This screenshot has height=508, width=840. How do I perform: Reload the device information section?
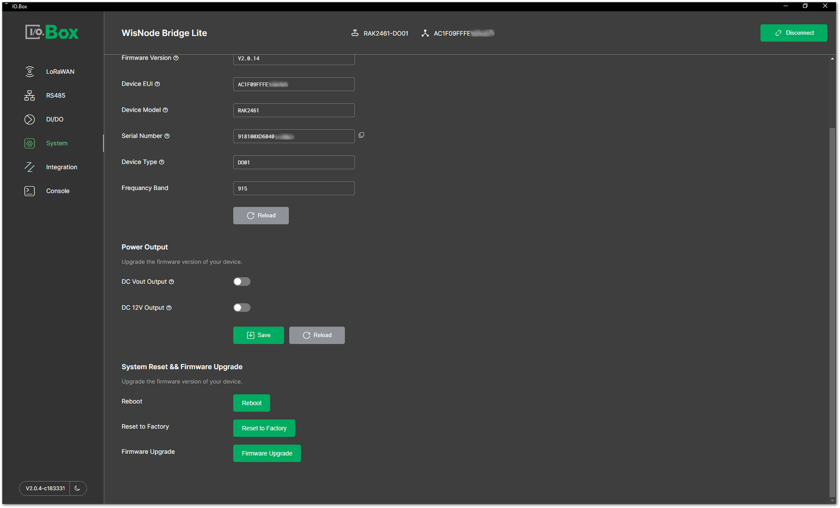[x=261, y=215]
